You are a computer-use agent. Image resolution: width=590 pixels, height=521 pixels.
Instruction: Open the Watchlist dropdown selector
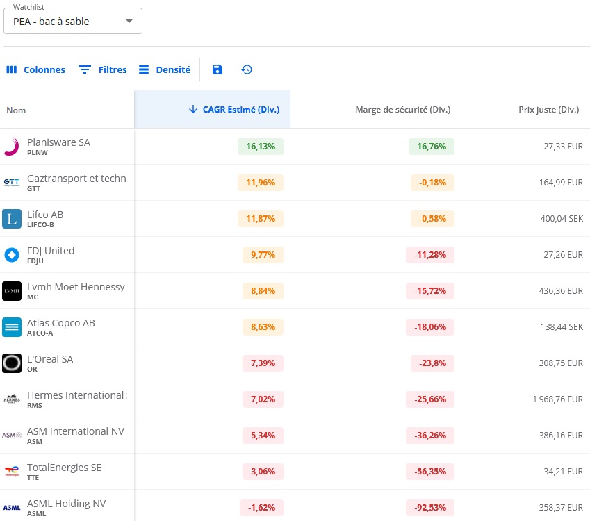click(x=73, y=22)
